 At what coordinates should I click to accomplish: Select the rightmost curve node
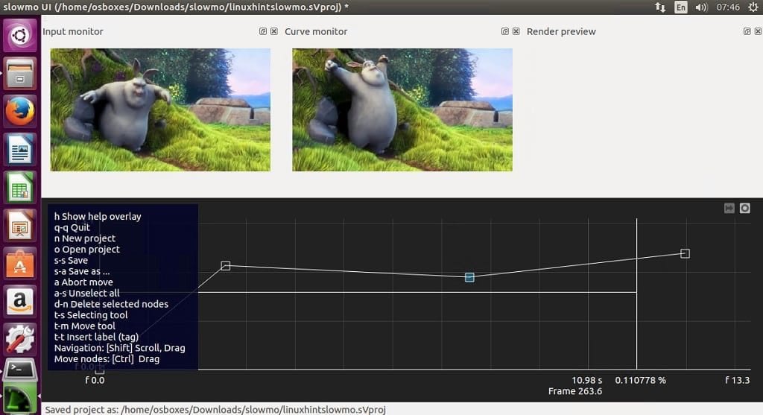click(x=686, y=253)
